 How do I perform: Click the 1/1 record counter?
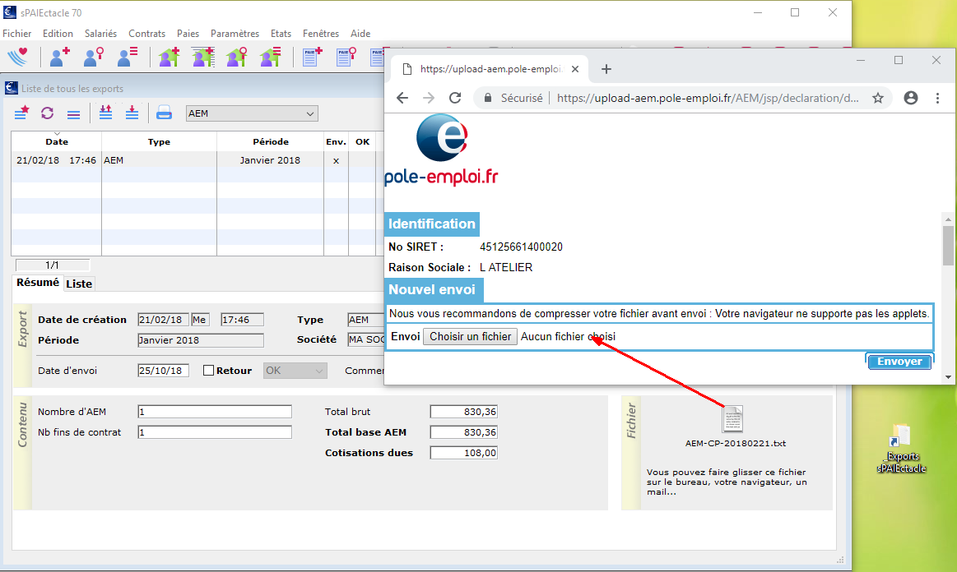coord(53,265)
